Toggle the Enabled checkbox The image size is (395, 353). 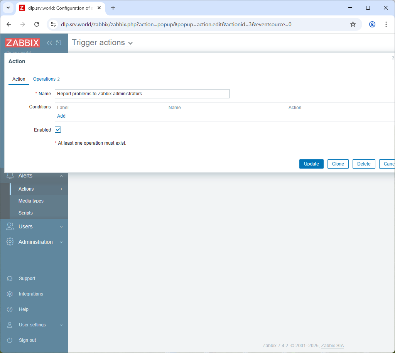[58, 130]
